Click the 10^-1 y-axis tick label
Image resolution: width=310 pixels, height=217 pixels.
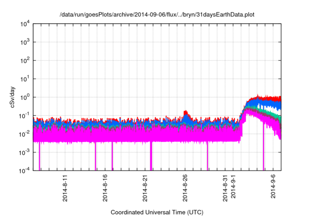[24, 116]
